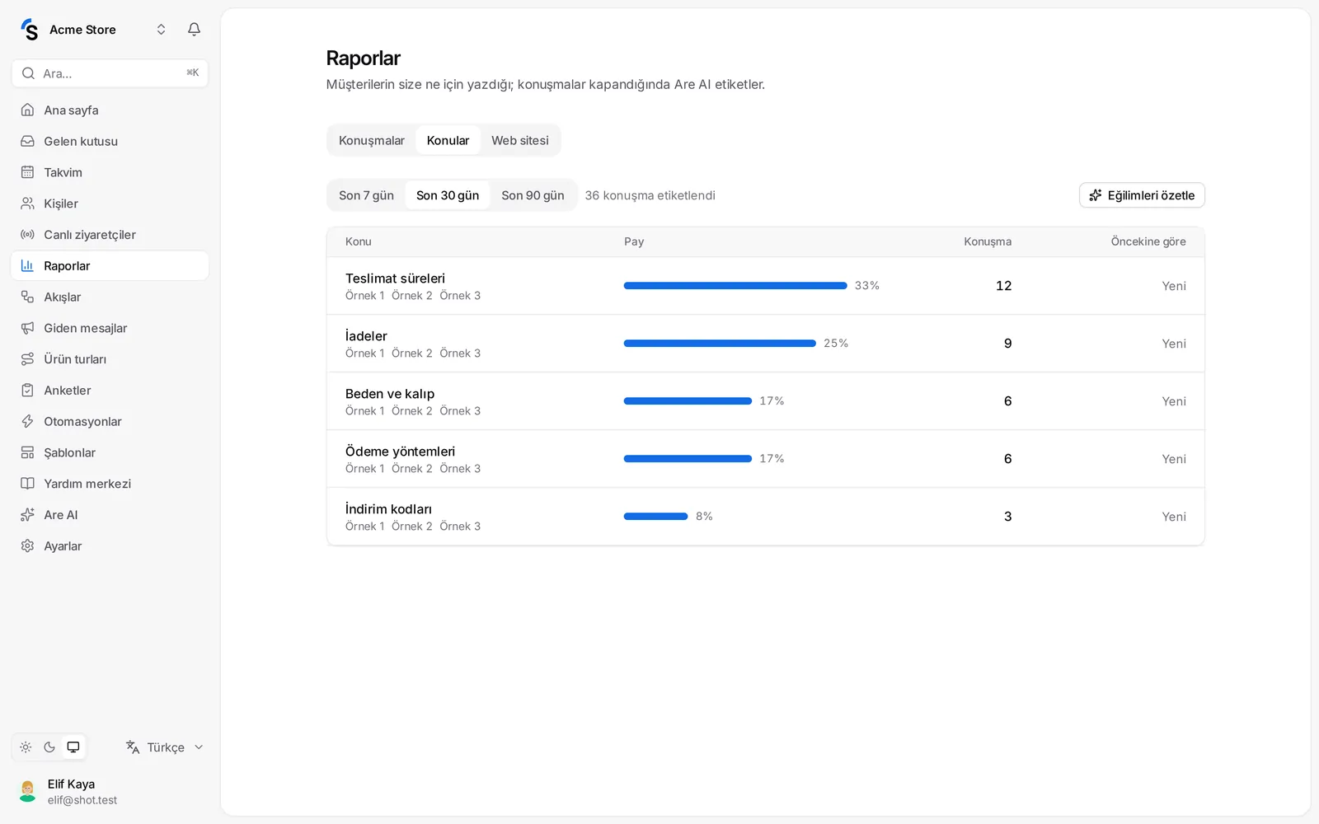Open Anketler survey icon
Screen dimensions: 1319x824
tap(27, 391)
